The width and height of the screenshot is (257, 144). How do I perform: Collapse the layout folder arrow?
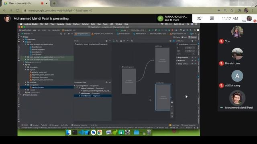(26, 70)
